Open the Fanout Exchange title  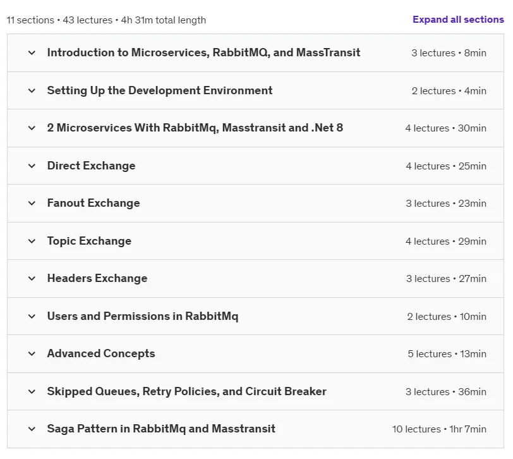coord(94,203)
